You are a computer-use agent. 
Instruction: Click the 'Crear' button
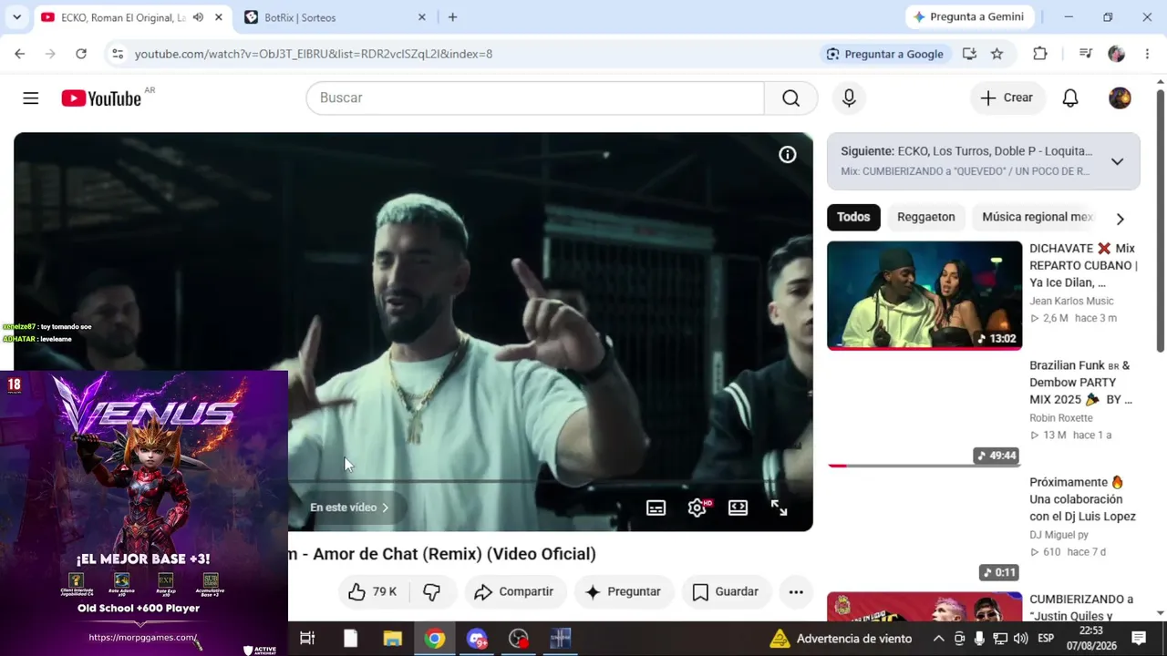pos(1007,98)
